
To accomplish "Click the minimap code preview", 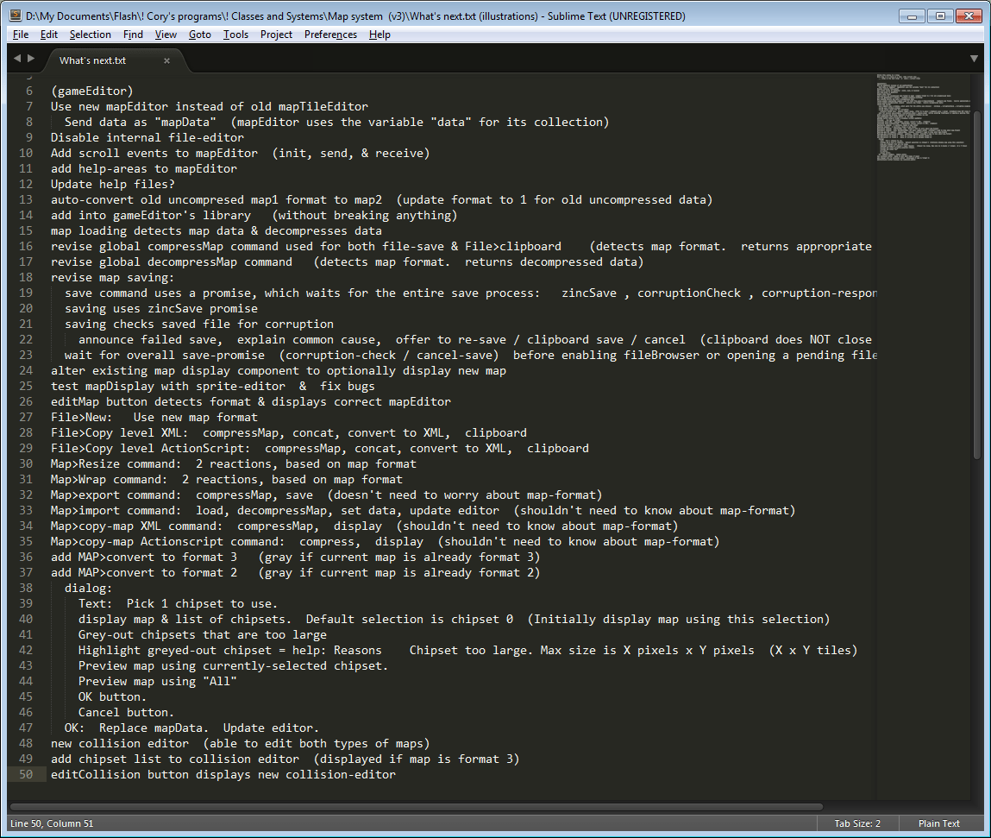I will 919,121.
